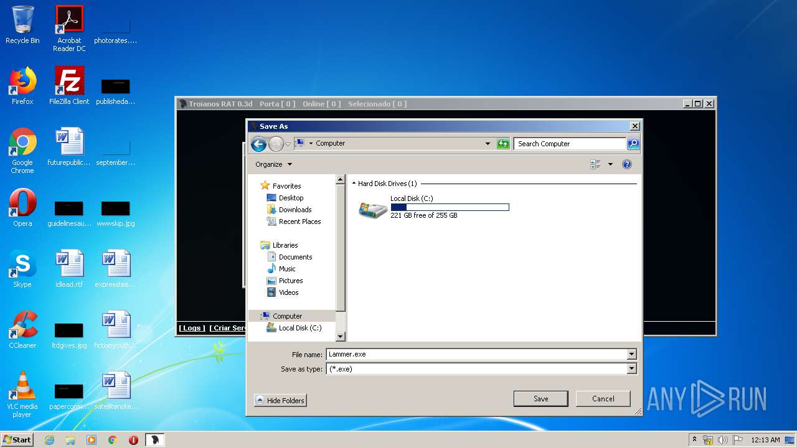
Task: Click the Opera icon in taskbar
Action: click(133, 440)
